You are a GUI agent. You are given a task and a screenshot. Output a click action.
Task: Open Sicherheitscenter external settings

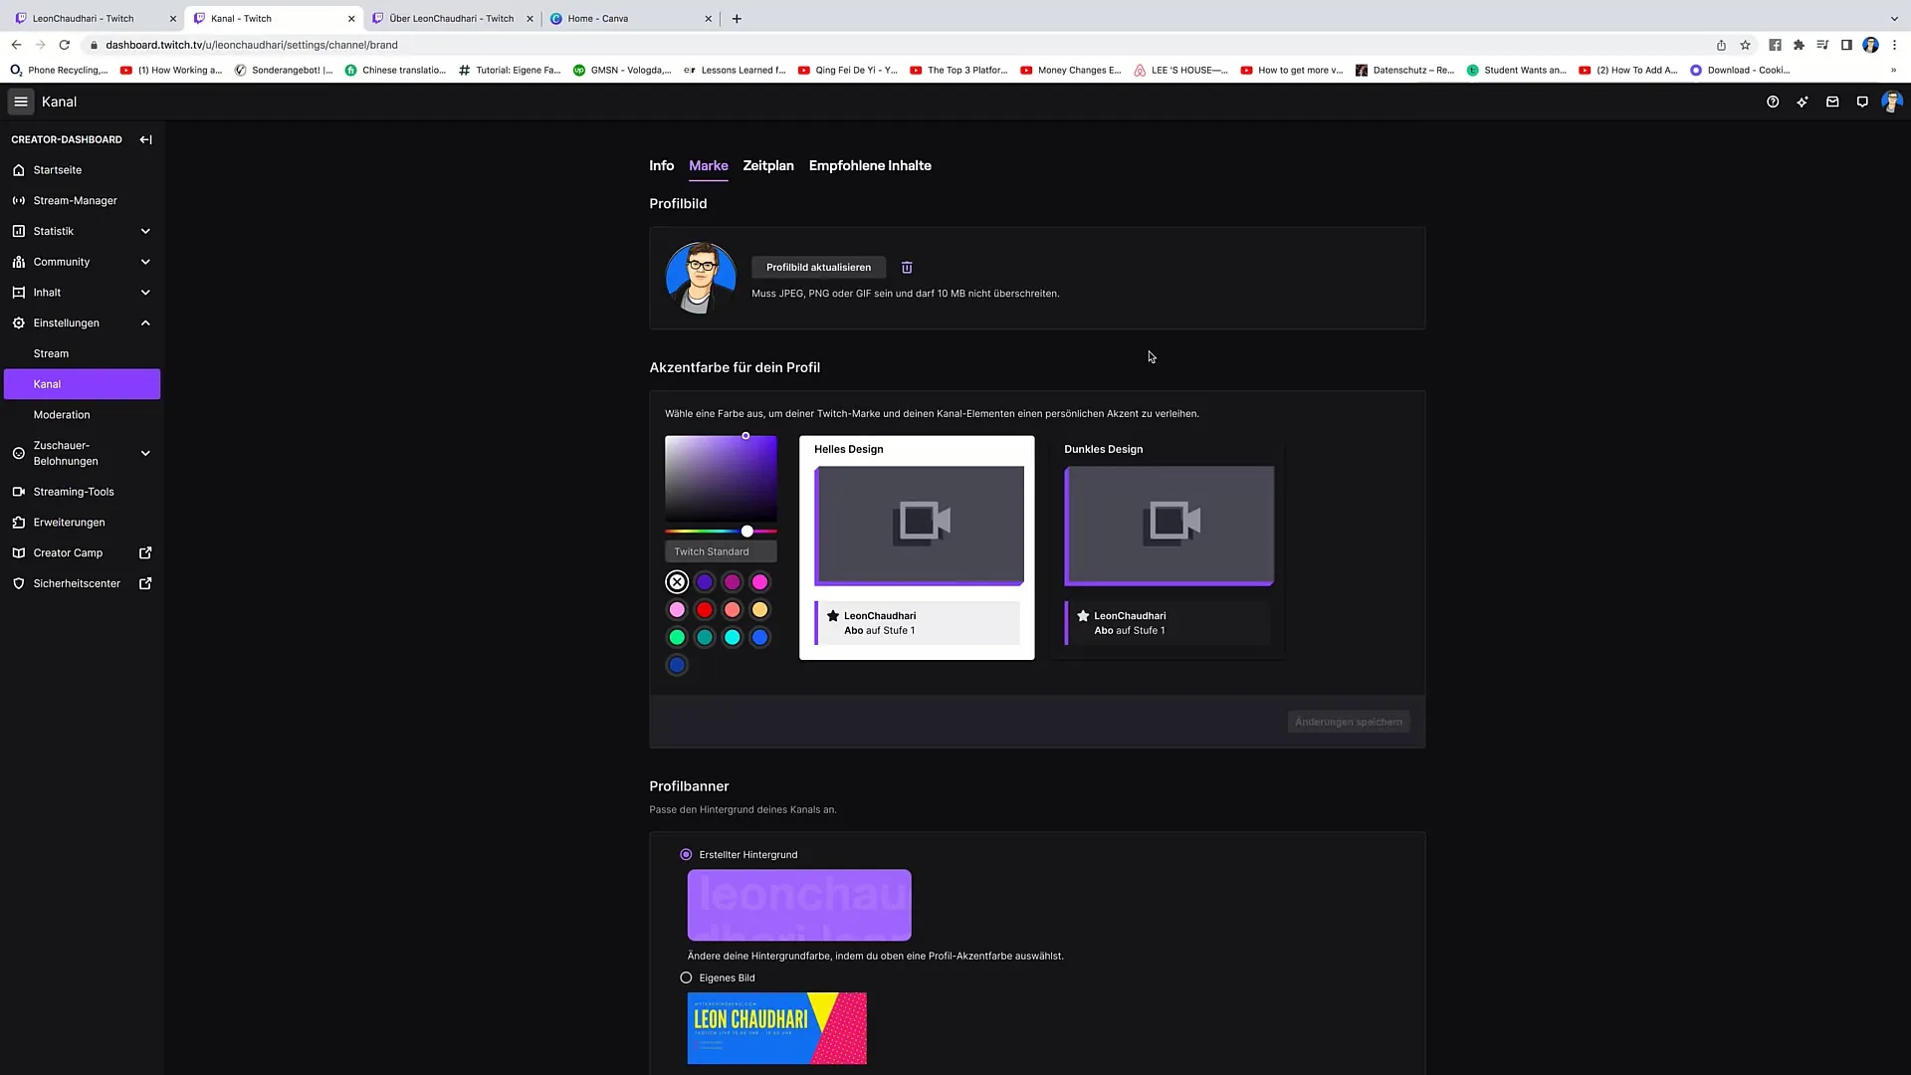coord(145,582)
